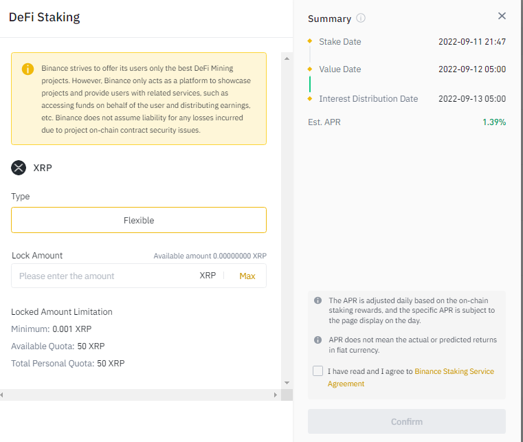523x442 pixels.
Task: Click info icon beside APR adjusted daily note
Action: (318, 300)
